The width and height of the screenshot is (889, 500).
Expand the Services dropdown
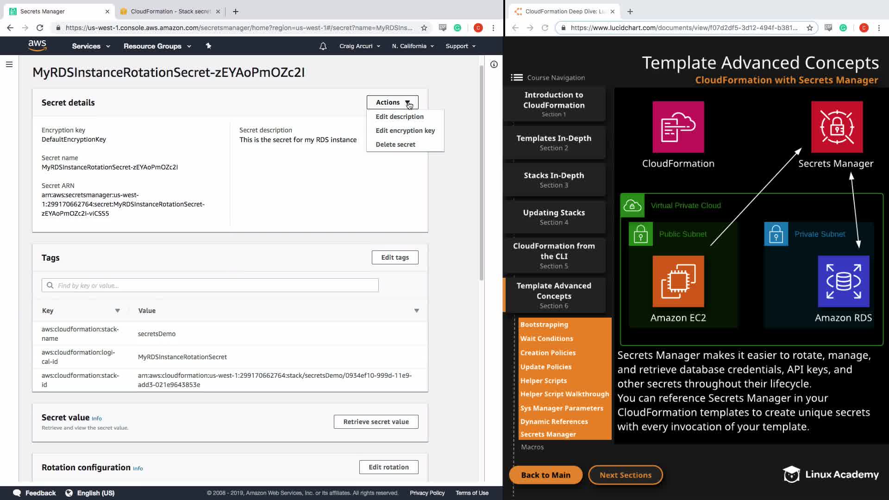click(x=91, y=46)
